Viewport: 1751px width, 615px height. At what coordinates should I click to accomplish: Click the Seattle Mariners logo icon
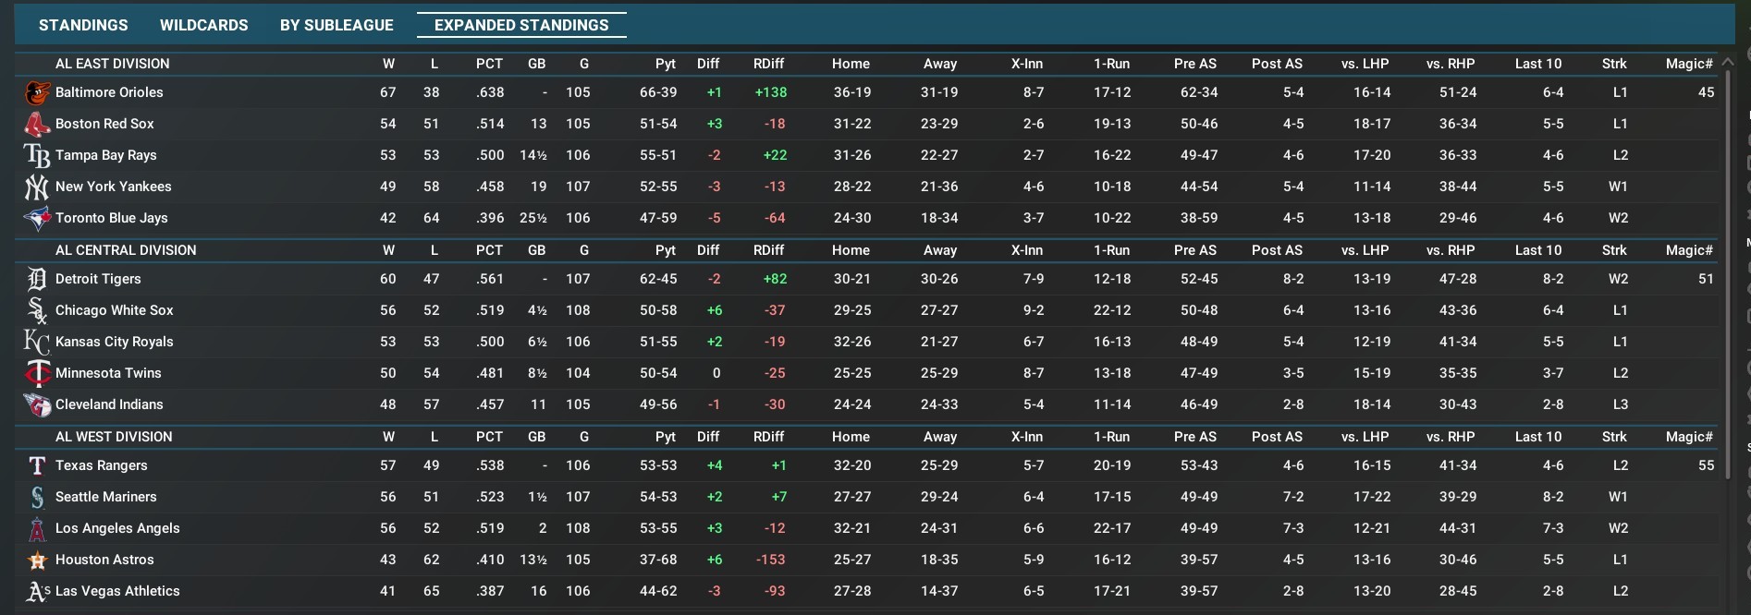(37, 497)
